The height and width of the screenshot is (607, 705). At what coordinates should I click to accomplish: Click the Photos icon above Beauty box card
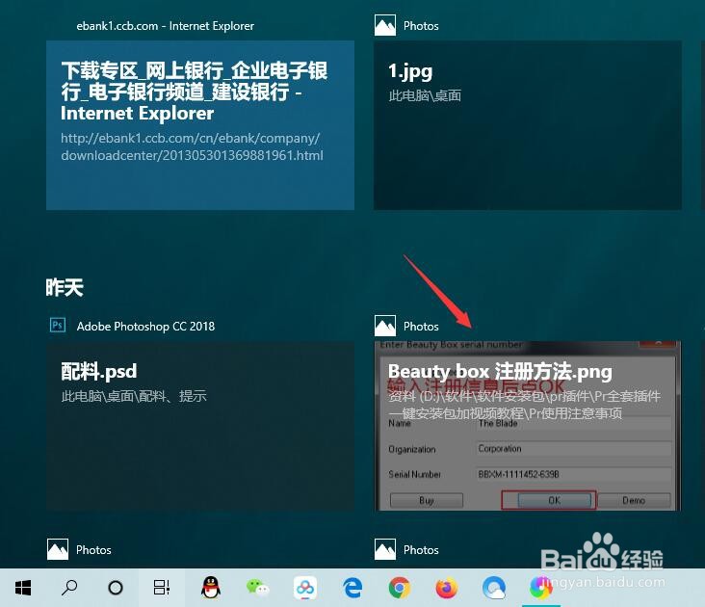(x=385, y=326)
